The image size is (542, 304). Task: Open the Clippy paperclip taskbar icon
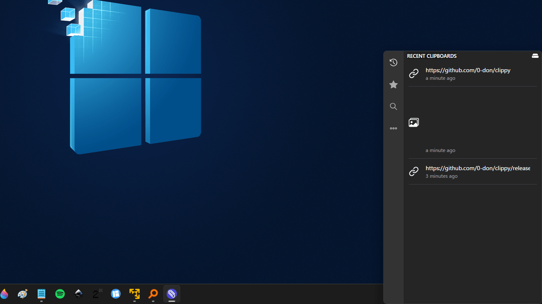pyautogui.click(x=172, y=294)
